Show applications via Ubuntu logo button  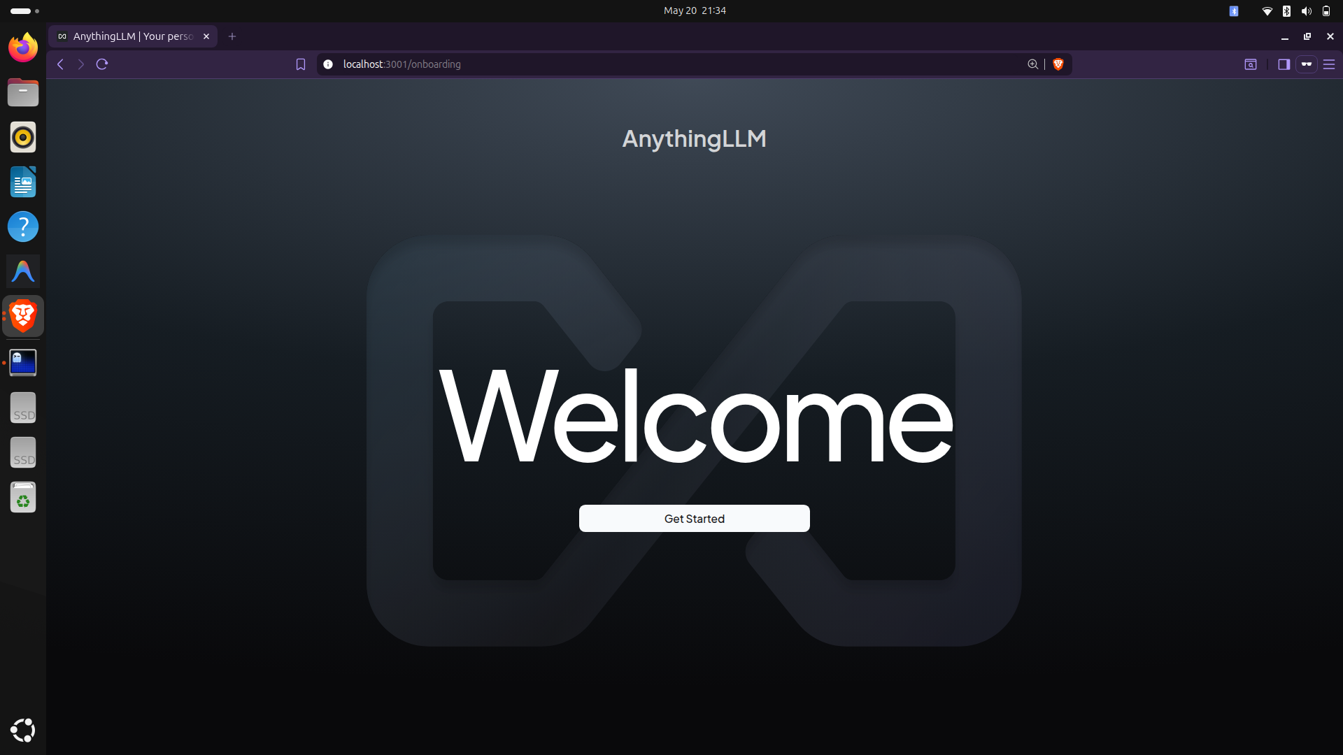(23, 731)
